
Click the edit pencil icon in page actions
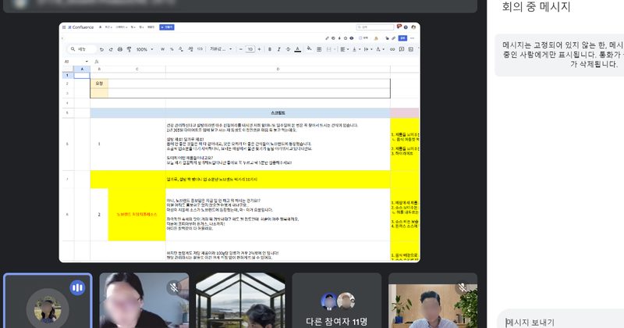327,38
